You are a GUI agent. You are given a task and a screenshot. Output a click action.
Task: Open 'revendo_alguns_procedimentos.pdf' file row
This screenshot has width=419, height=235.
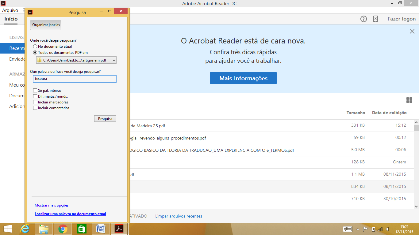(271, 138)
